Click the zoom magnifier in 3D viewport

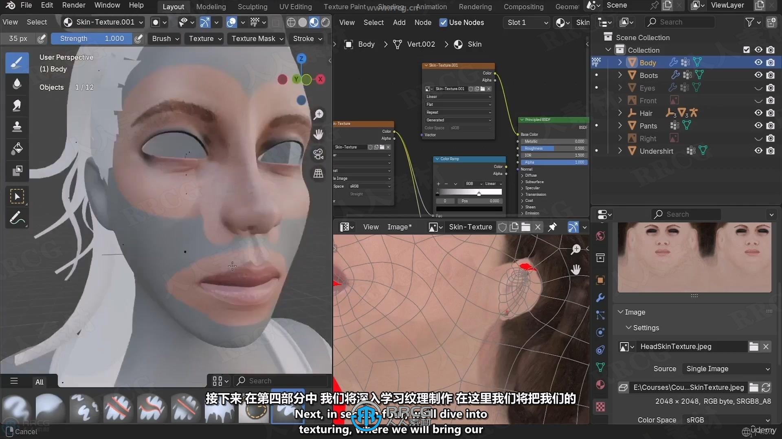pos(319,115)
